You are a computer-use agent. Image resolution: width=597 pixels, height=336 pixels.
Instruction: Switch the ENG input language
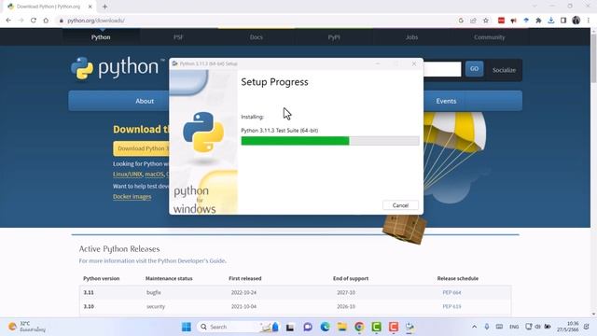pyautogui.click(x=514, y=327)
